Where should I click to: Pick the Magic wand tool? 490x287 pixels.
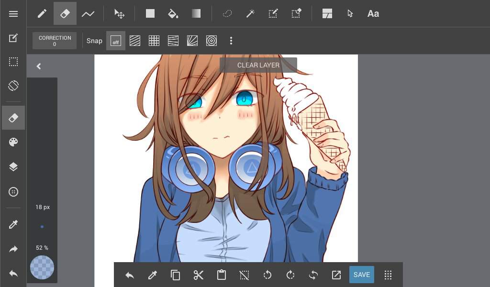click(250, 13)
